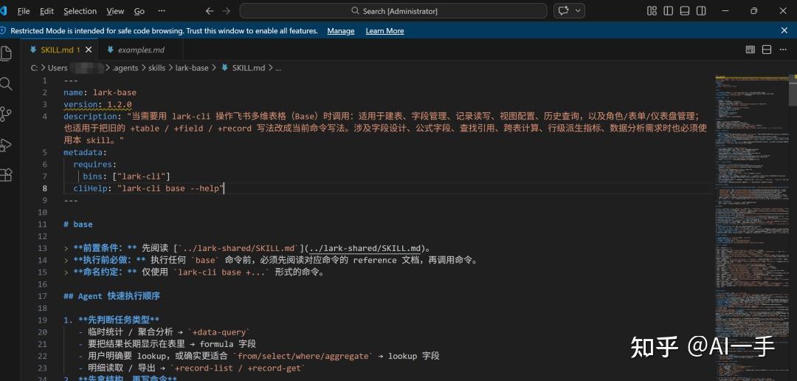Click the line 8 number in the gutter

[45, 188]
